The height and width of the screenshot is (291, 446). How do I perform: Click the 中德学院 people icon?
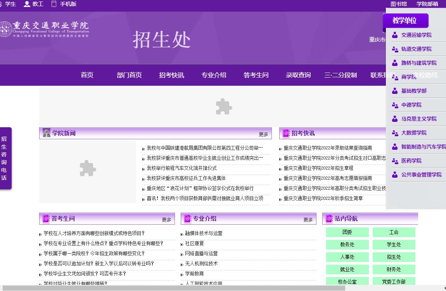395,105
